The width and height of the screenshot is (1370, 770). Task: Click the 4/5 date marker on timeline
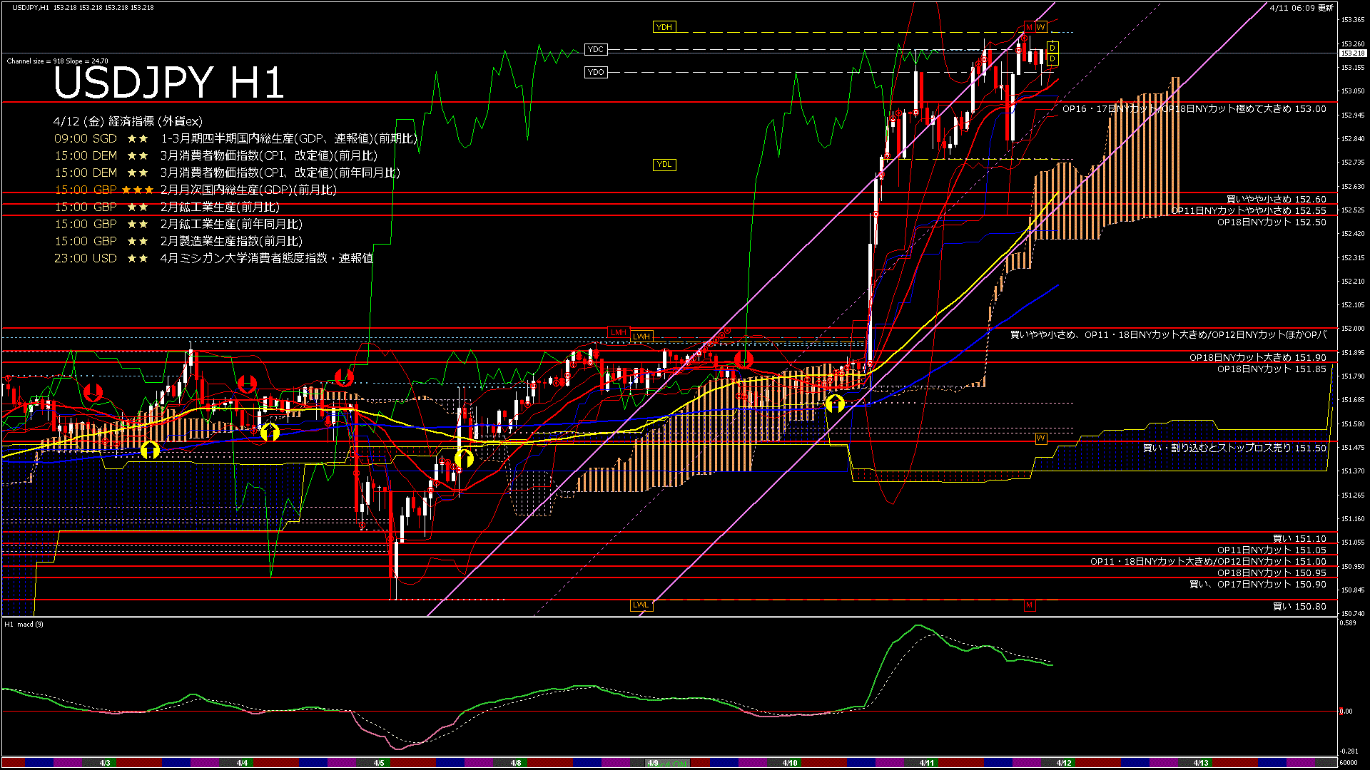coord(379,763)
